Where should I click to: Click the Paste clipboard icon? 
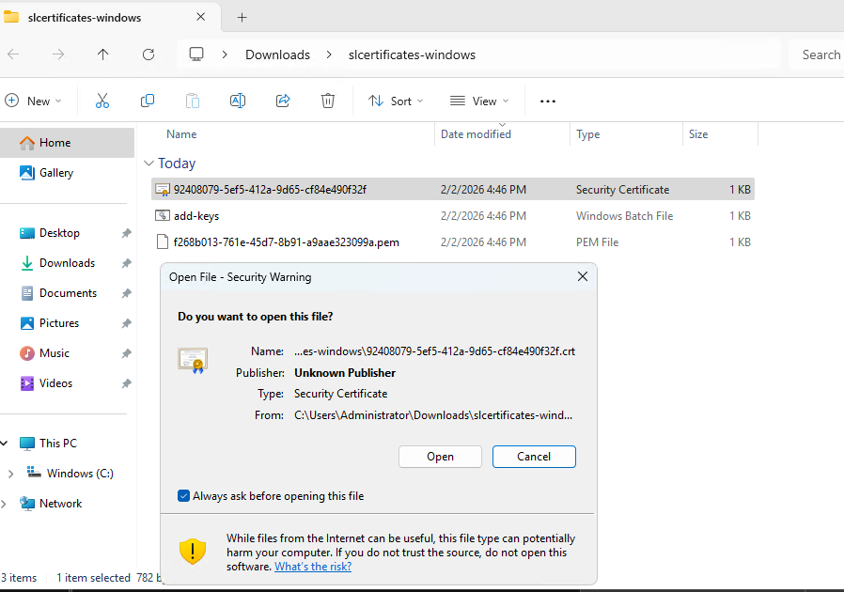pos(192,101)
